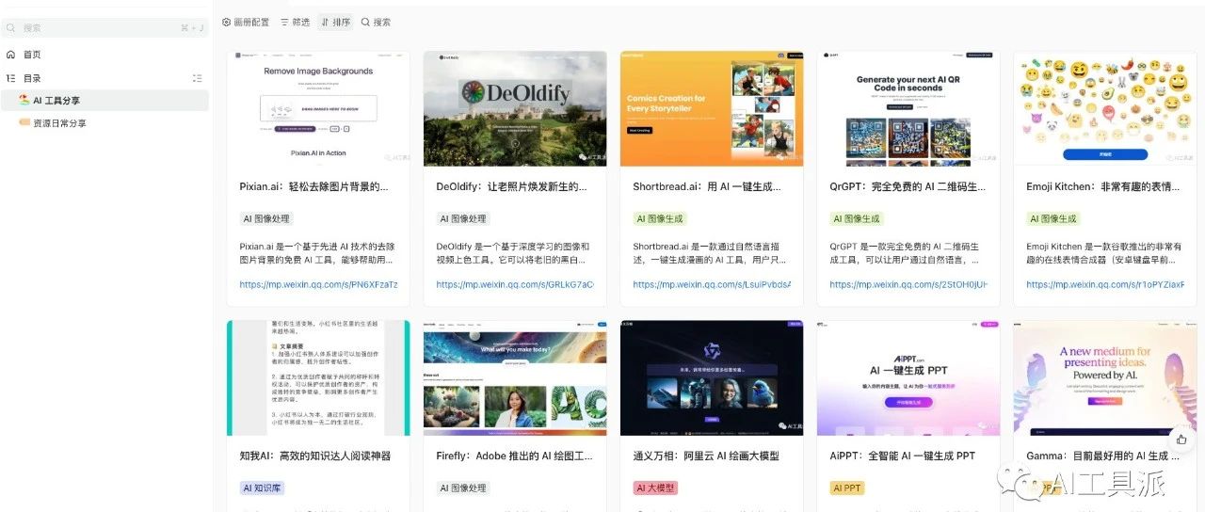
Task: Click title DeOldify:让老照片焕发新生的
Action: point(511,186)
